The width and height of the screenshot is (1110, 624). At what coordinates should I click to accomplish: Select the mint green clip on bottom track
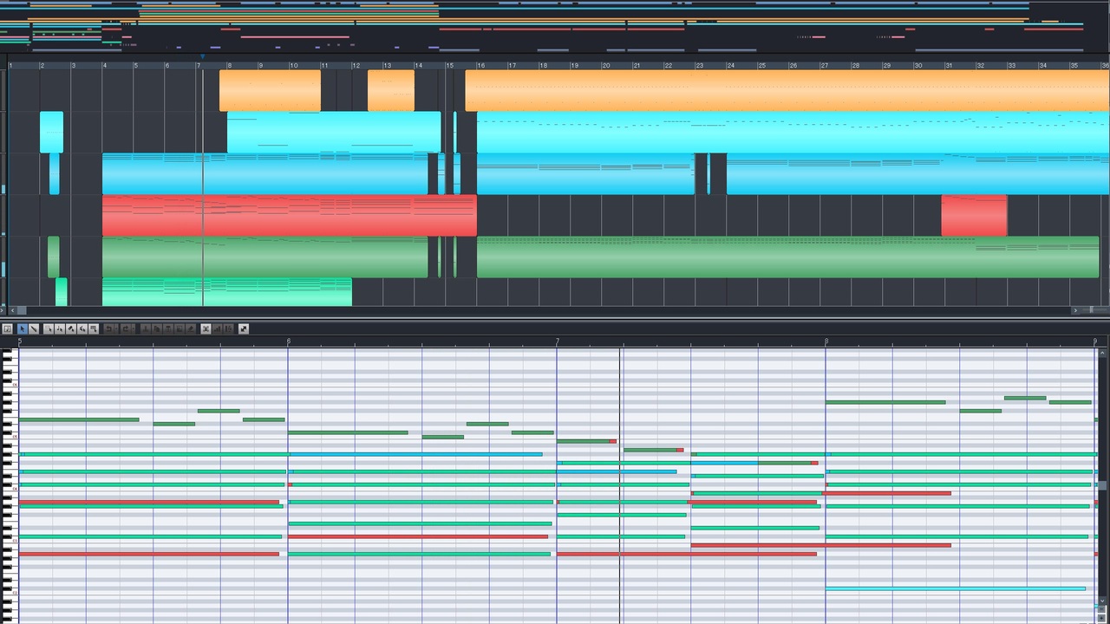(x=227, y=292)
